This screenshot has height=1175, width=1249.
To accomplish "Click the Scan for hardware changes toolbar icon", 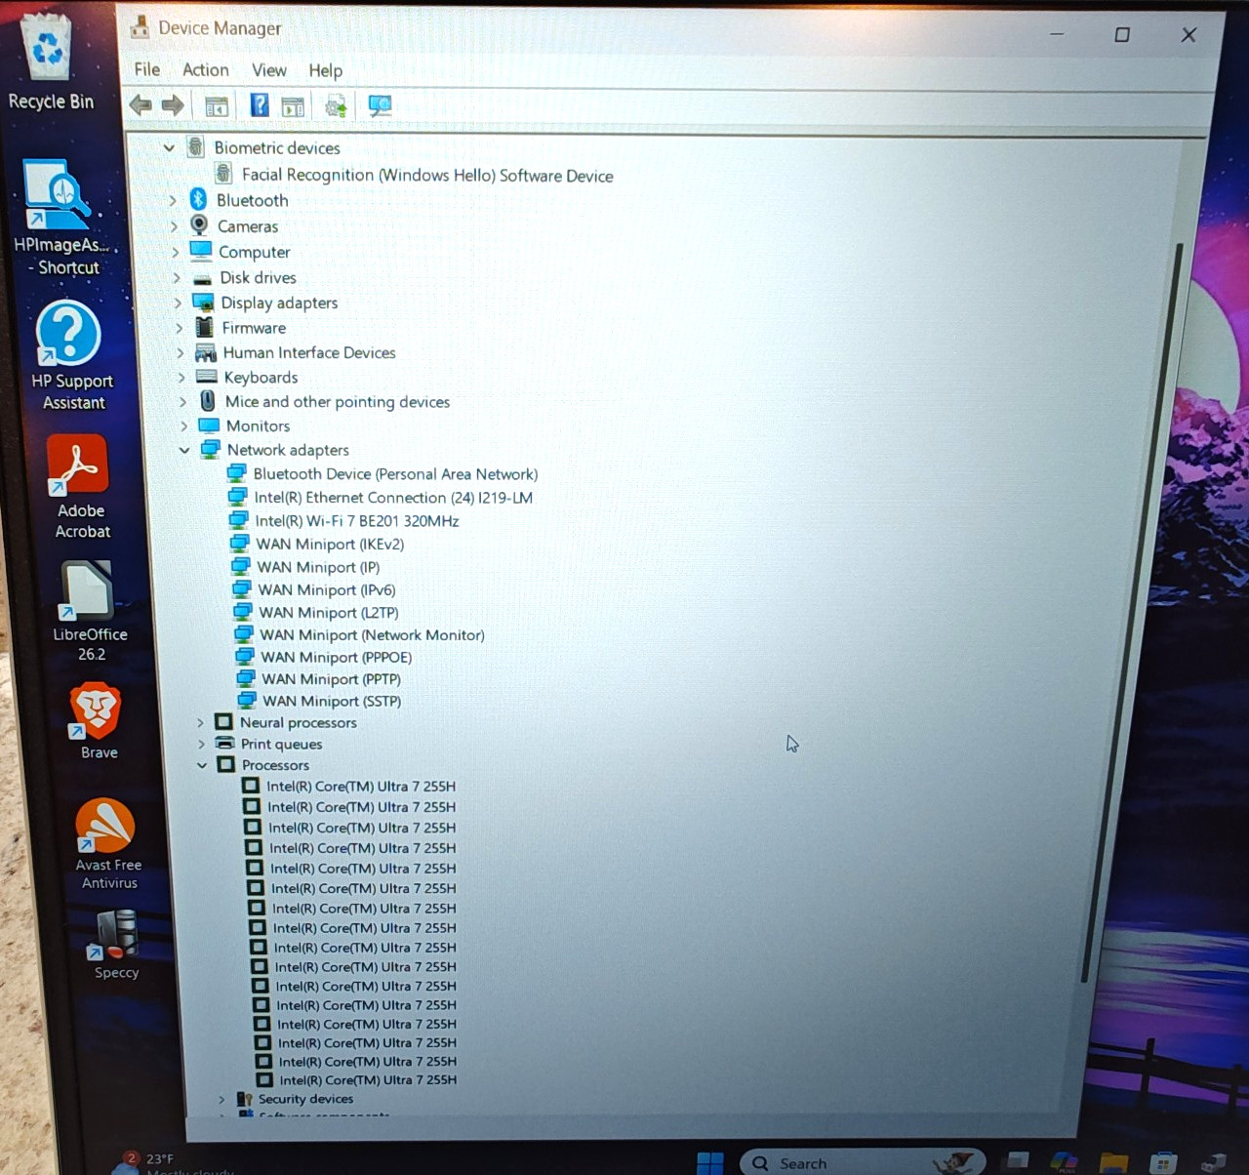I will (x=380, y=105).
